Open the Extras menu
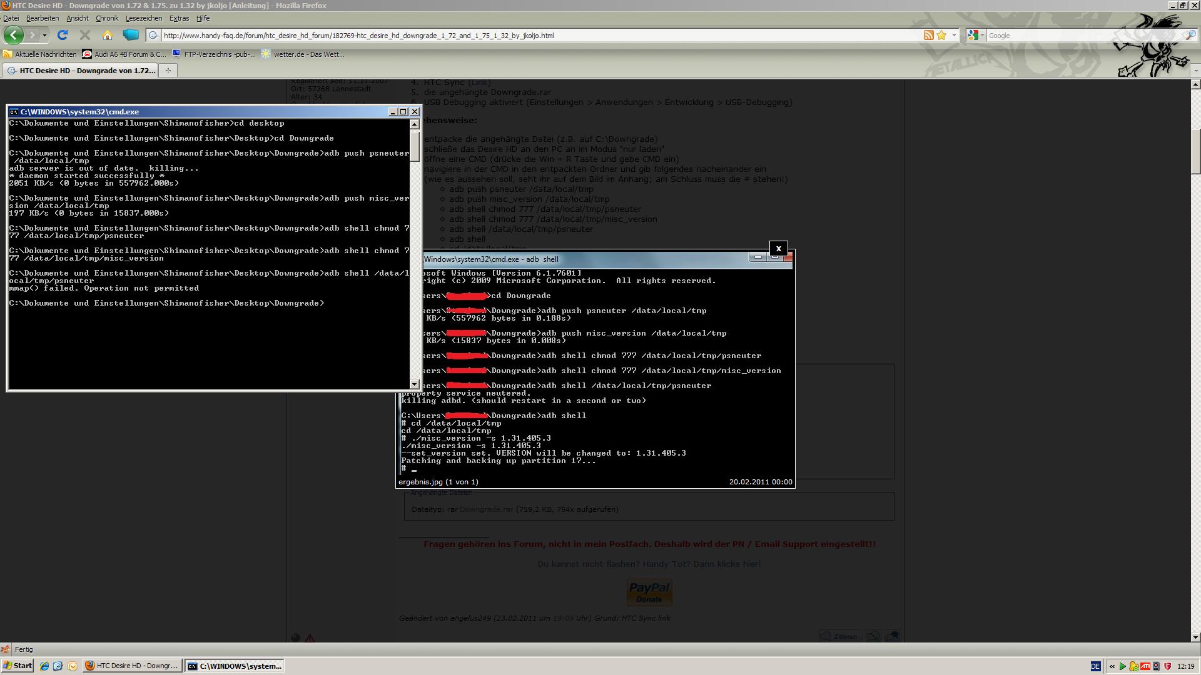 179,18
